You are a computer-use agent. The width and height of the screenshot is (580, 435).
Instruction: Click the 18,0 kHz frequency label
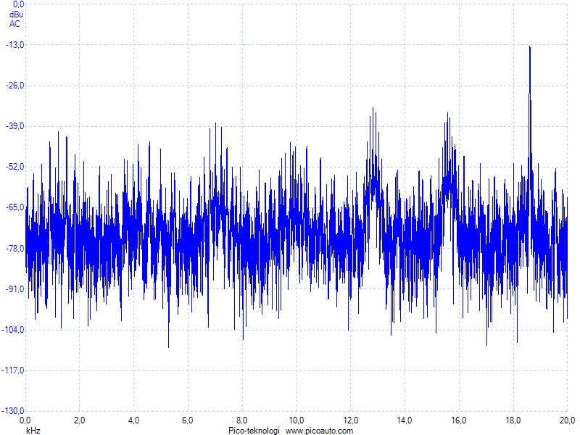513,420
